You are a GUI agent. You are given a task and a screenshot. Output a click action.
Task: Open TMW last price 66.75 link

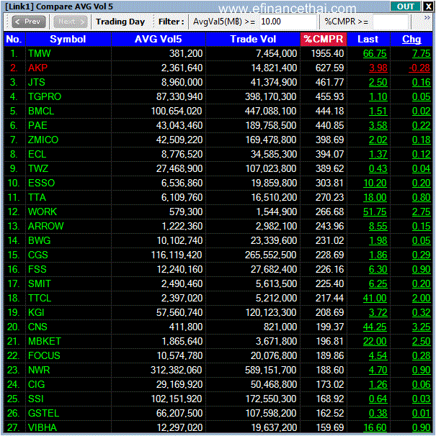tap(375, 54)
